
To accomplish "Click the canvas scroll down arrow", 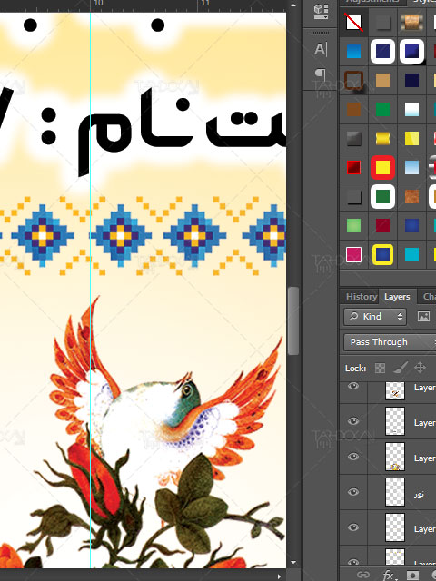I will pyautogui.click(x=292, y=563).
